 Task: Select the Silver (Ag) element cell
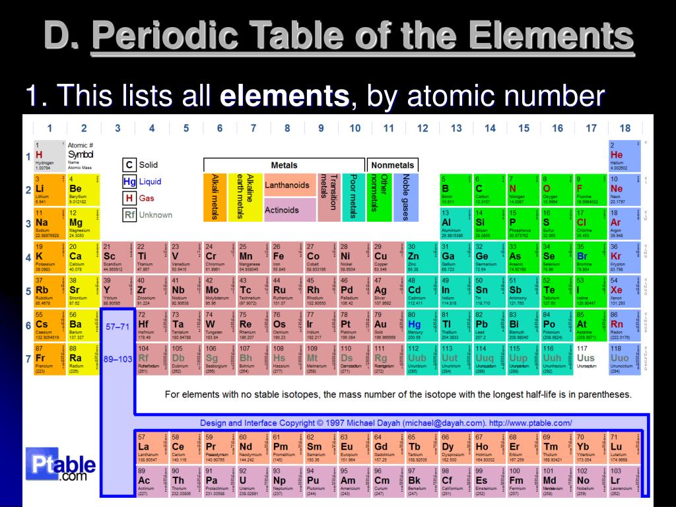click(388, 291)
